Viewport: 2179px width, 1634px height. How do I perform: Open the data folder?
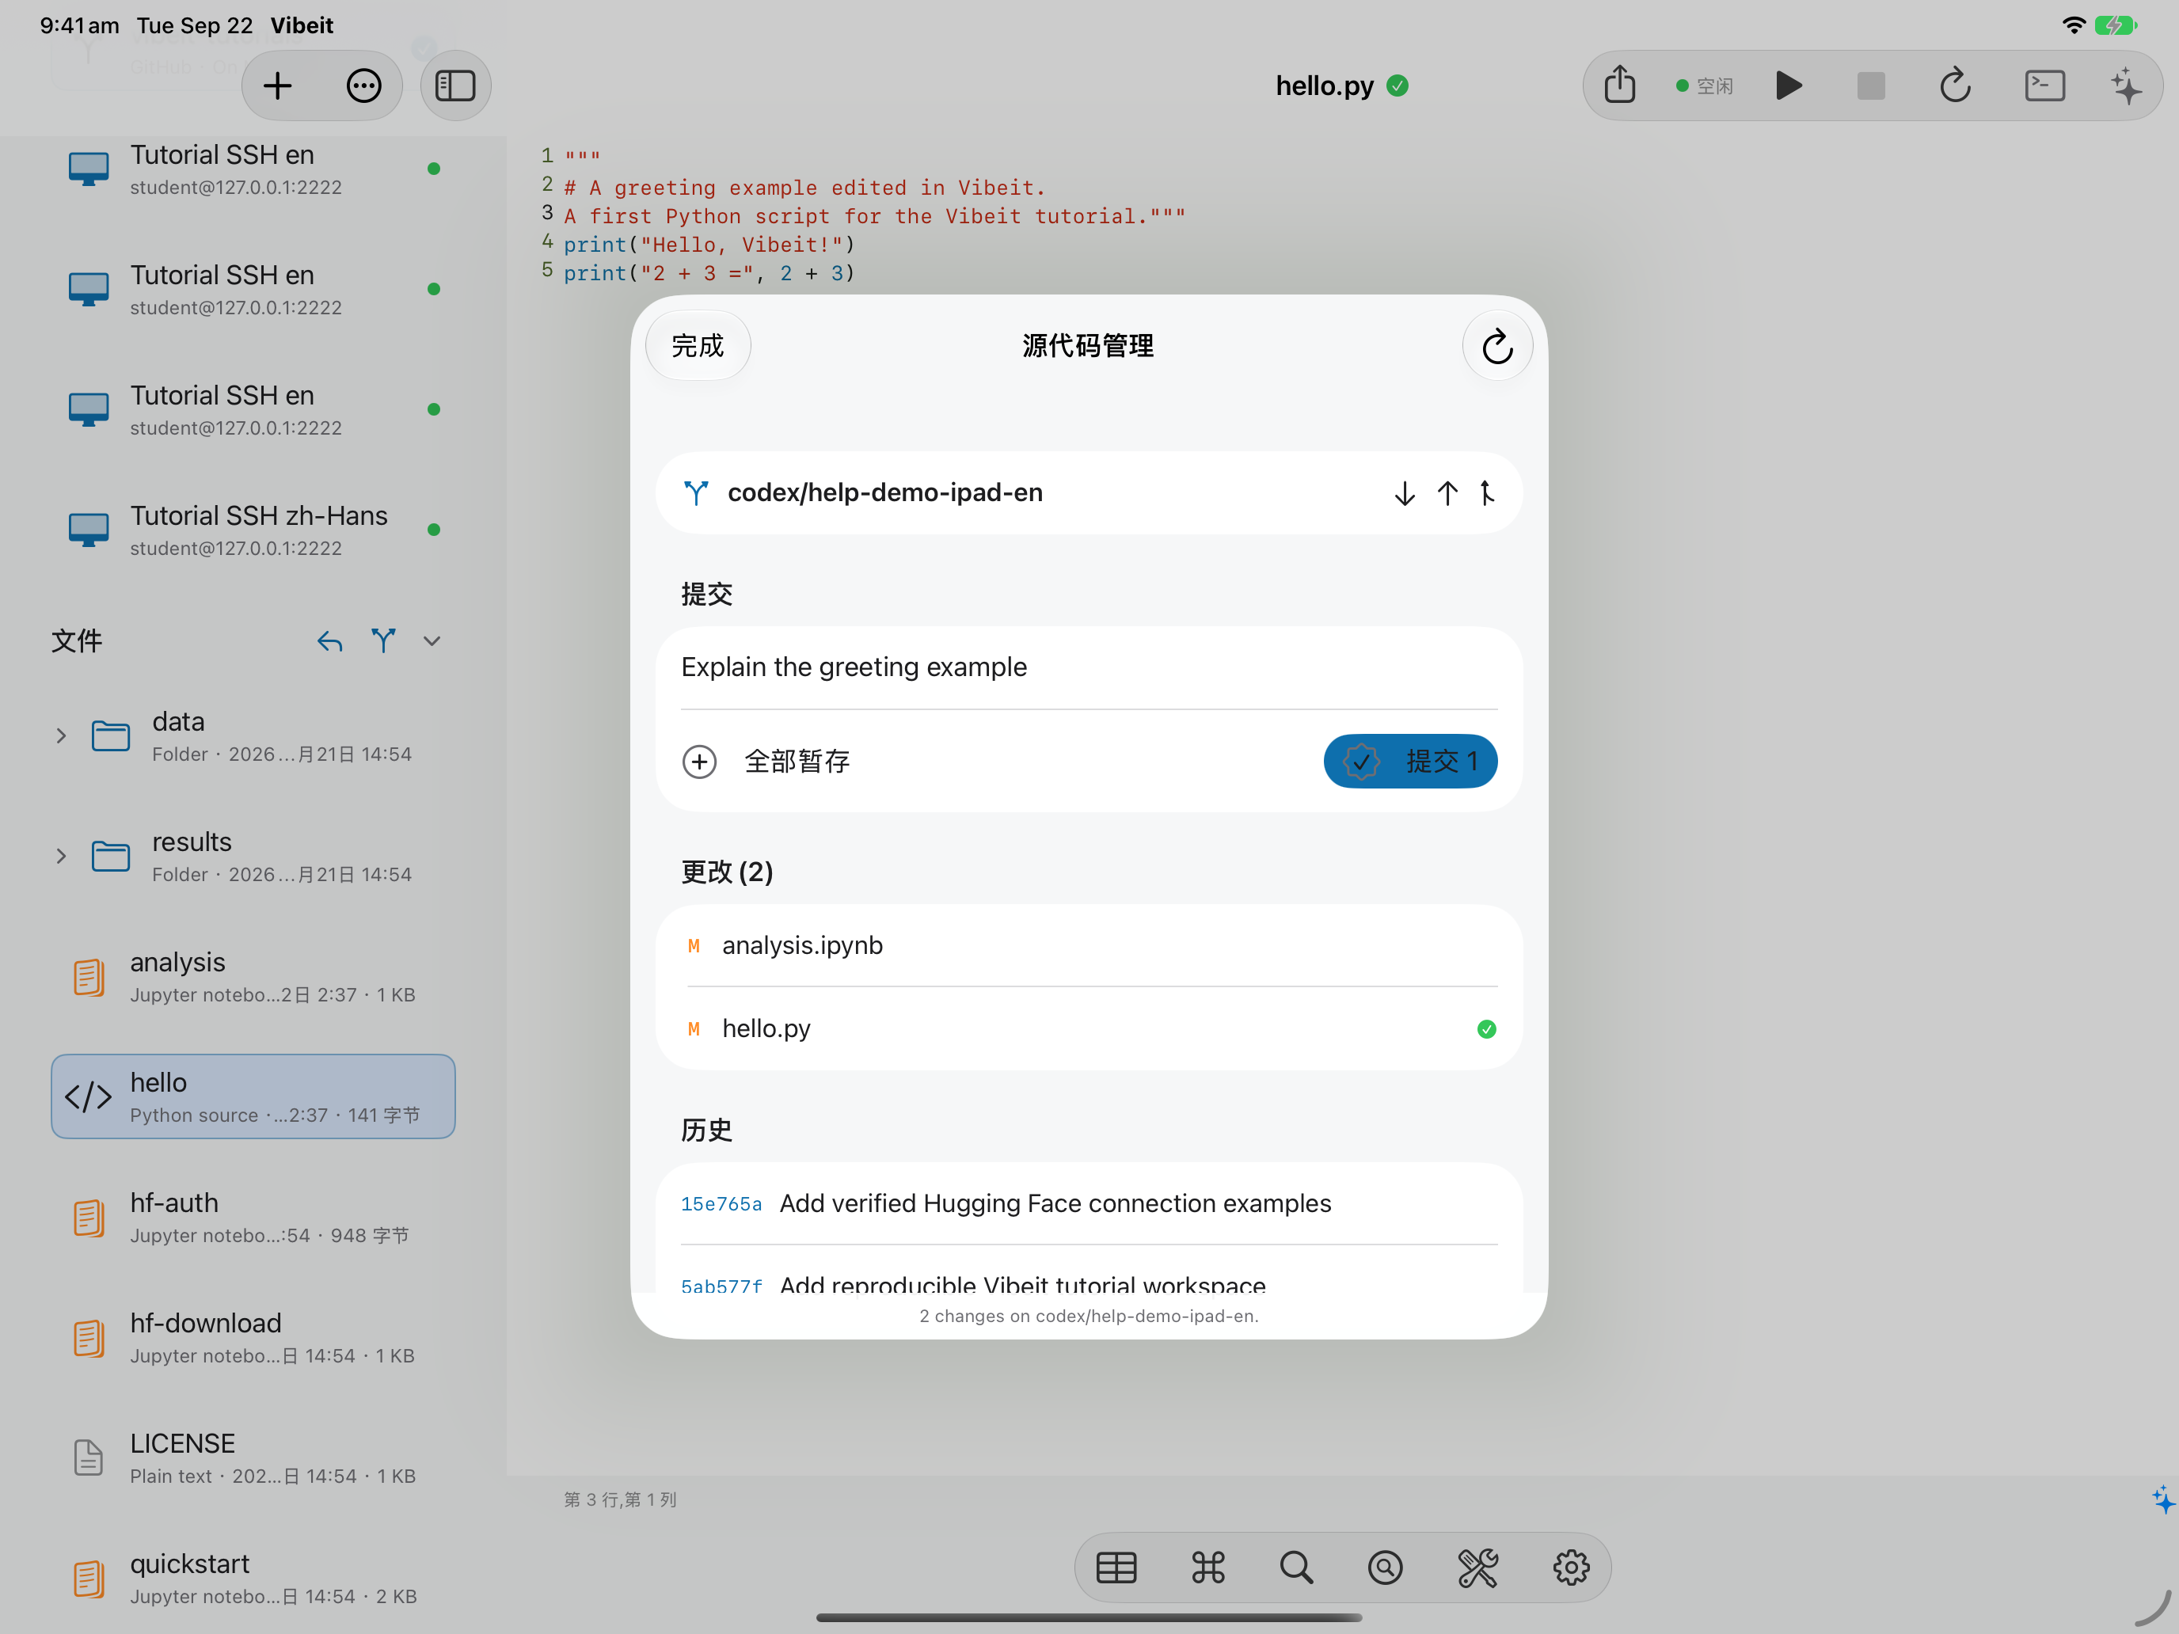pyautogui.click(x=253, y=735)
